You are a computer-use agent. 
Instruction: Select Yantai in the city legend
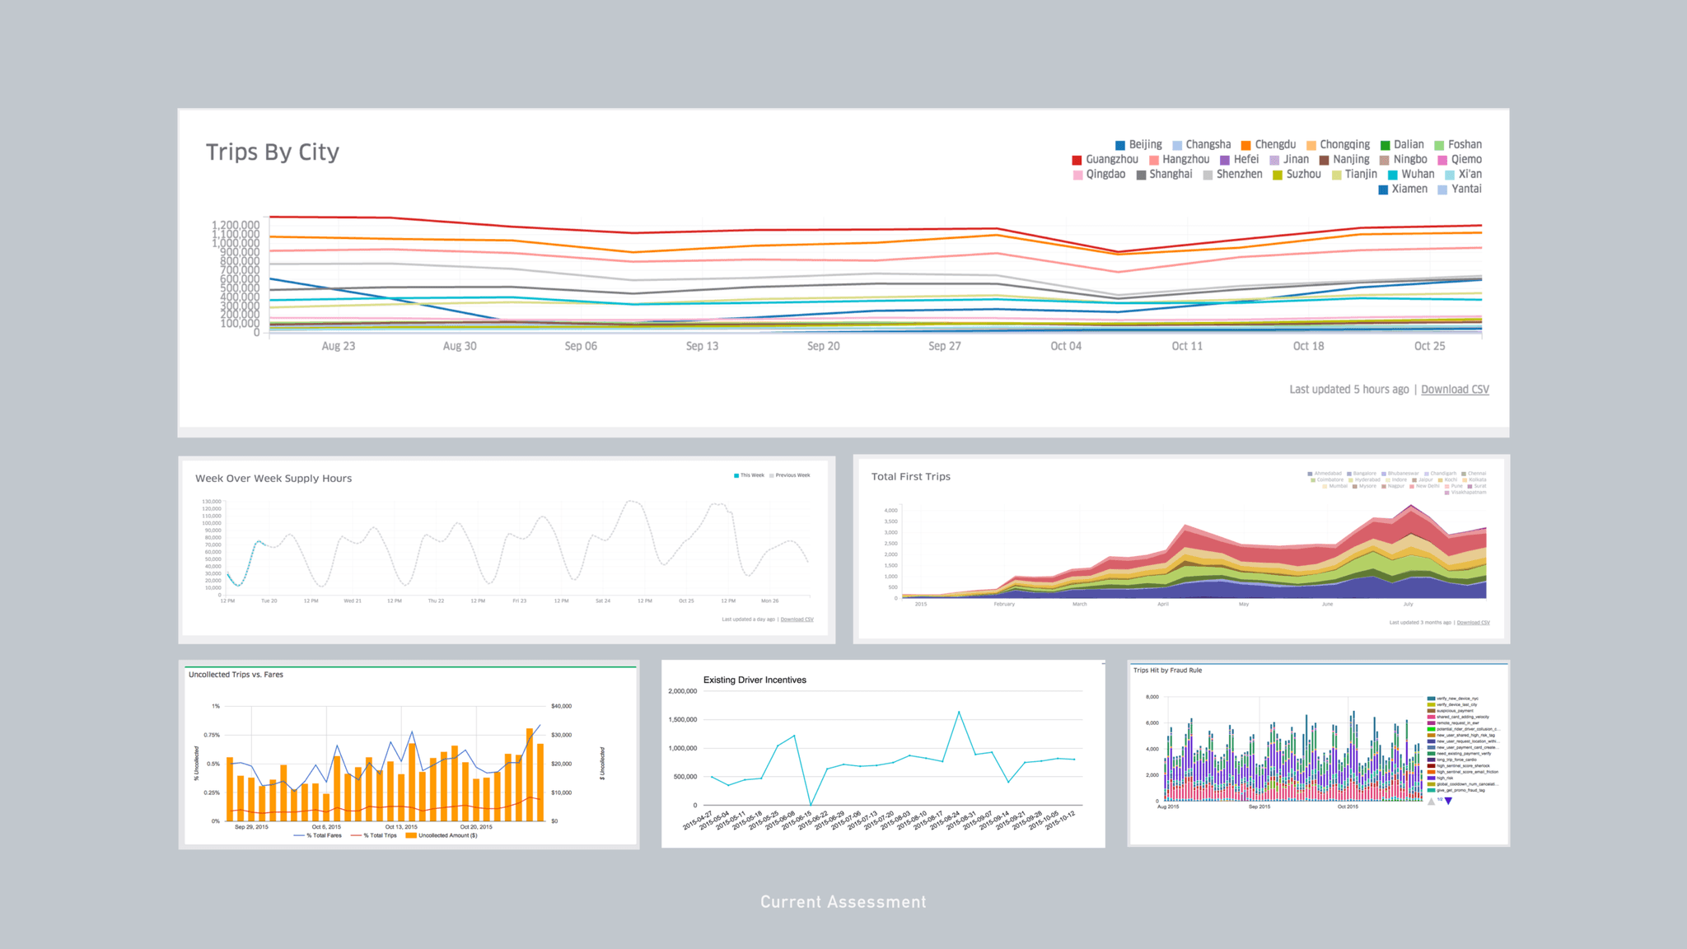coord(1460,189)
